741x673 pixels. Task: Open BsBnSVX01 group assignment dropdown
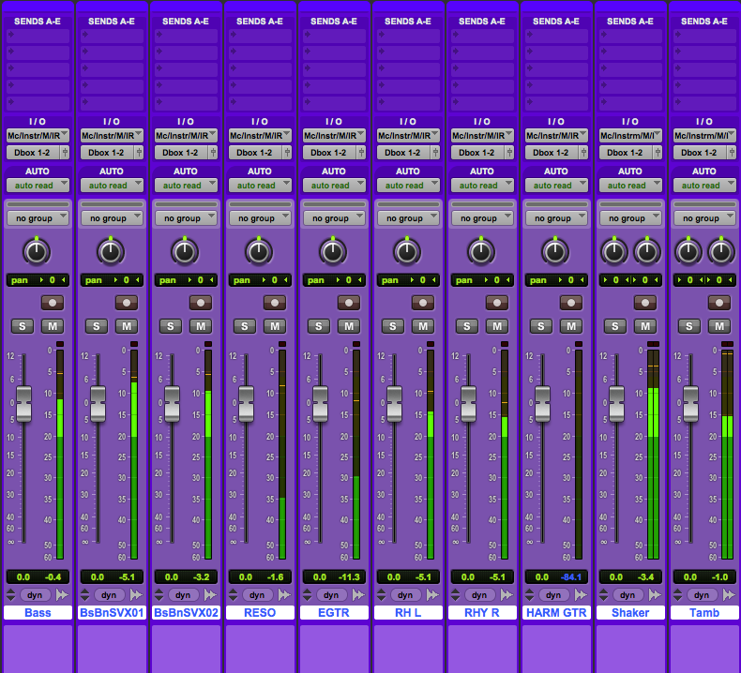112,218
